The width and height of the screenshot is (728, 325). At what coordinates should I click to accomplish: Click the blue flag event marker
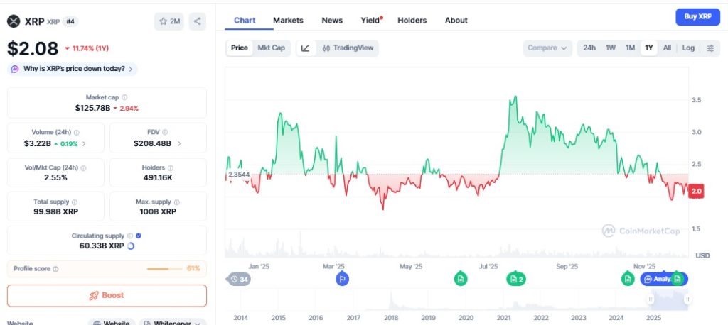coord(342,279)
